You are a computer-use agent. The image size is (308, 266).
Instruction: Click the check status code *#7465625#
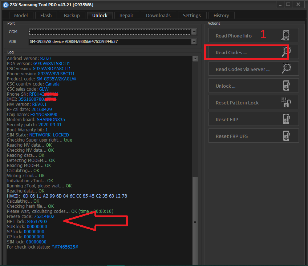(x=65, y=247)
